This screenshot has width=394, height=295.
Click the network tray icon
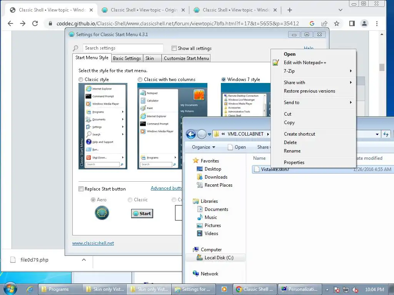click(346, 290)
